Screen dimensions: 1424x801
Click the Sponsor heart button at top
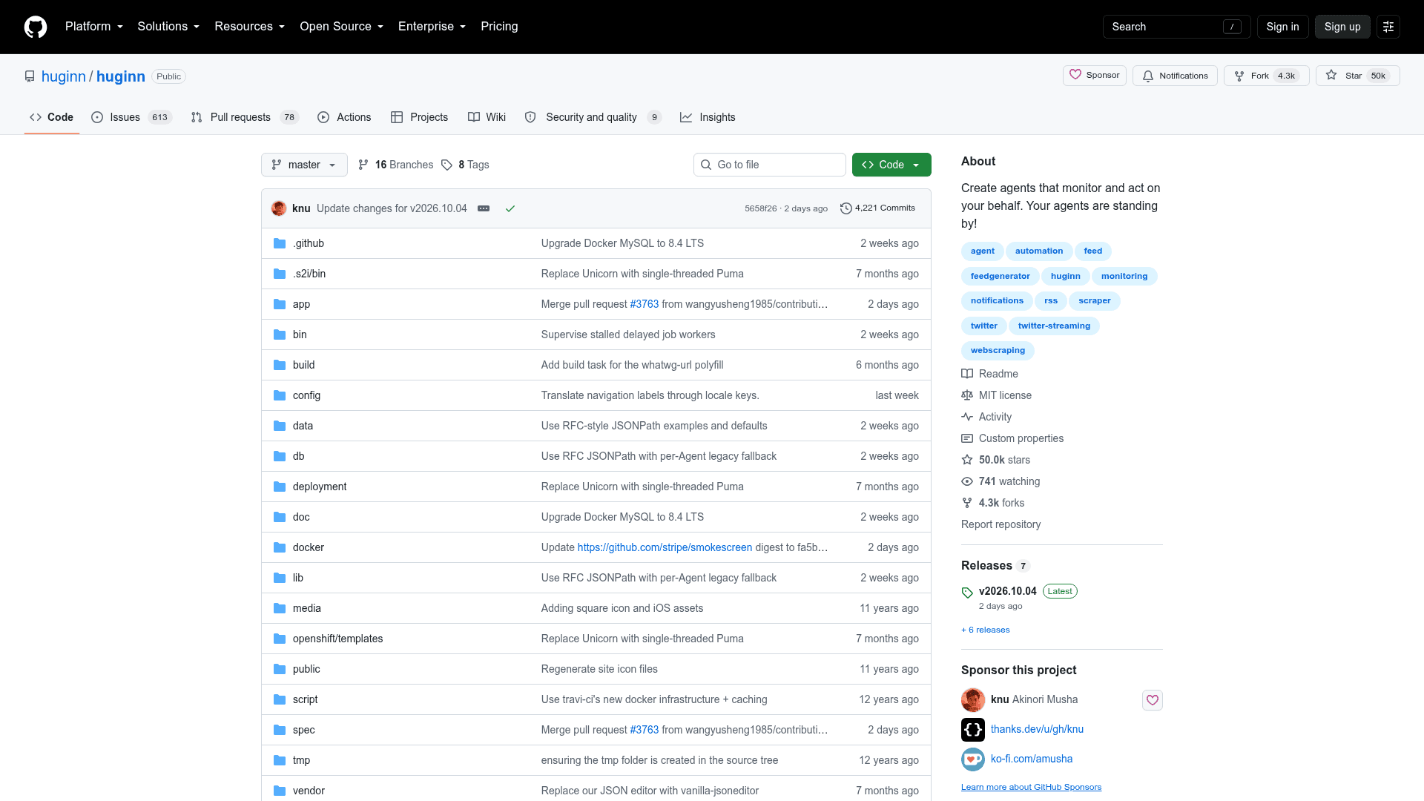[x=1095, y=76]
